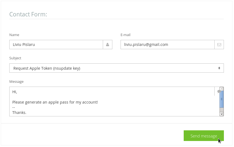Image resolution: width=234 pixels, height=147 pixels.
Task: Click the 'Name' field label
Action: (x=14, y=35)
